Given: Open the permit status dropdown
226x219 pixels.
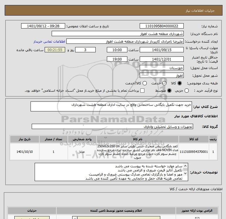Looking at the screenshot, I should click(116, 218).
